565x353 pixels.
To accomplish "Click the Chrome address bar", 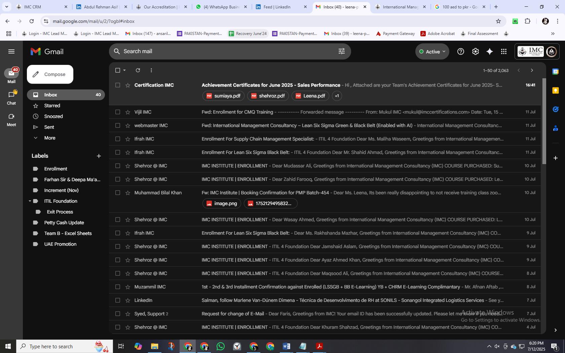I will click(272, 21).
